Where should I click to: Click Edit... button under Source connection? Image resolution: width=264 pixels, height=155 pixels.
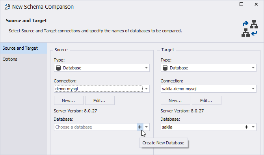coord(100,101)
